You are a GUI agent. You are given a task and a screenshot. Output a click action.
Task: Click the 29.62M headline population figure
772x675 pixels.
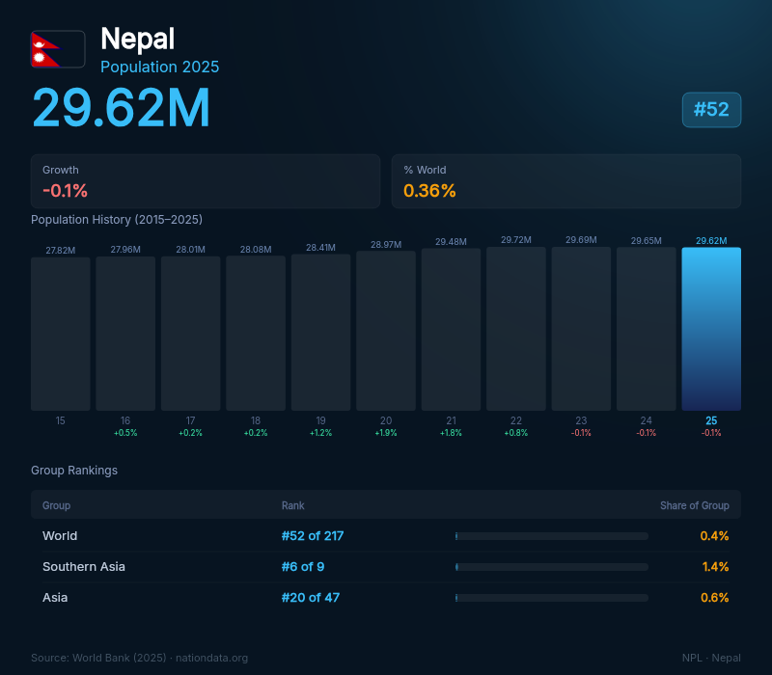122,108
